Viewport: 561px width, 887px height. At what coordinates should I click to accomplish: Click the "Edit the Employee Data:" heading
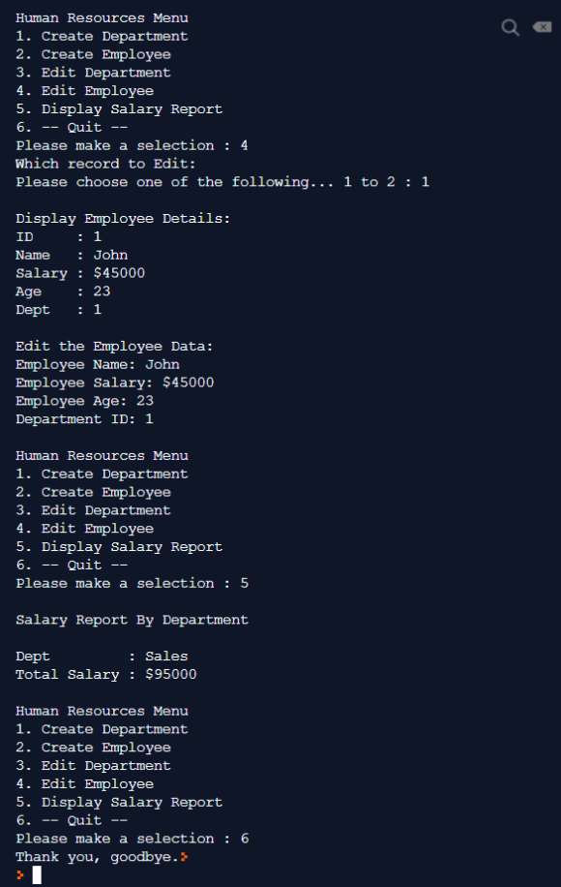tap(114, 347)
